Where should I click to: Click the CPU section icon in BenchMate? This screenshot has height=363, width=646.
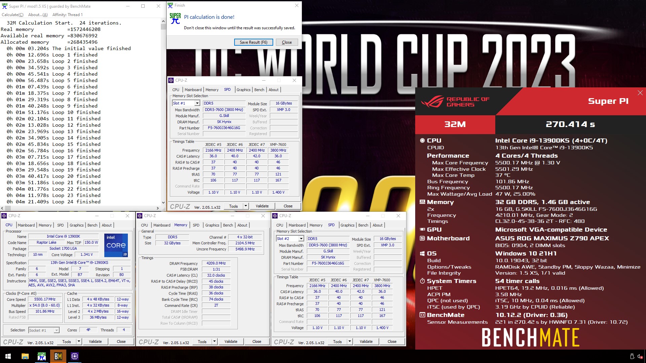coord(422,140)
